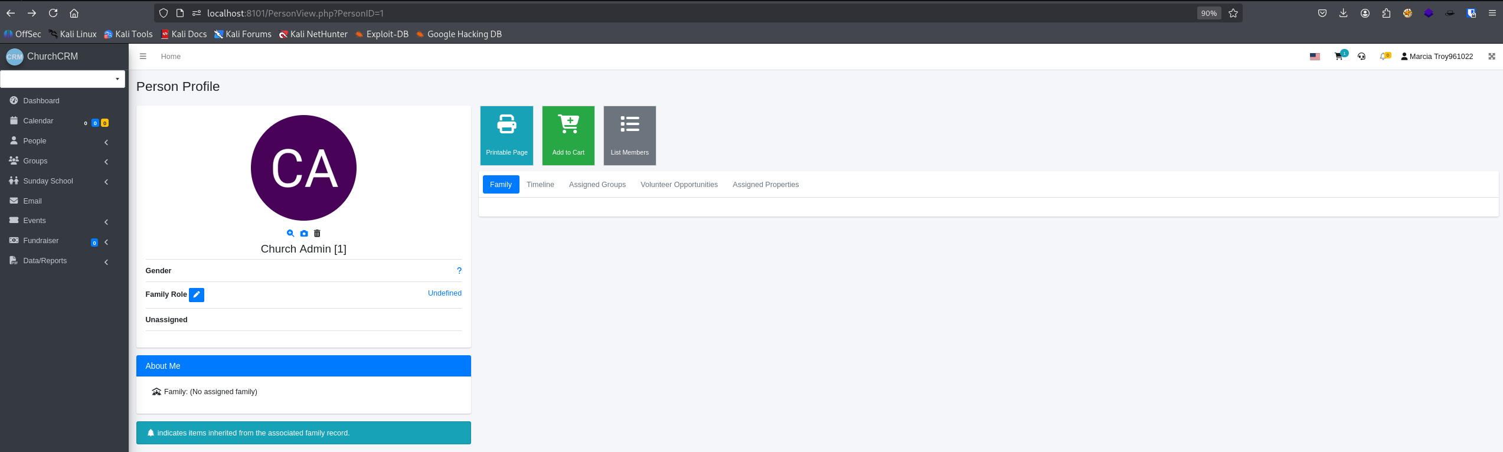The height and width of the screenshot is (452, 1503).
Task: Open the Kali NetHunter bookmark
Action: click(313, 34)
